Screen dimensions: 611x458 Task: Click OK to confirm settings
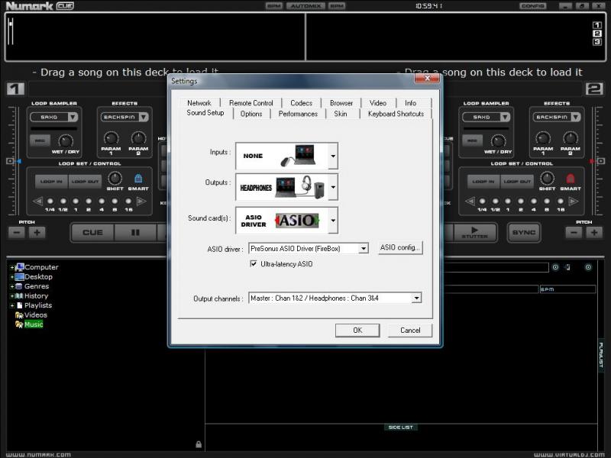[357, 331]
